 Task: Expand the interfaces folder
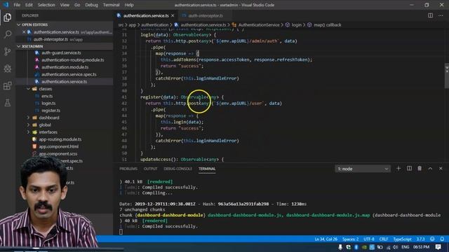tap(28, 132)
